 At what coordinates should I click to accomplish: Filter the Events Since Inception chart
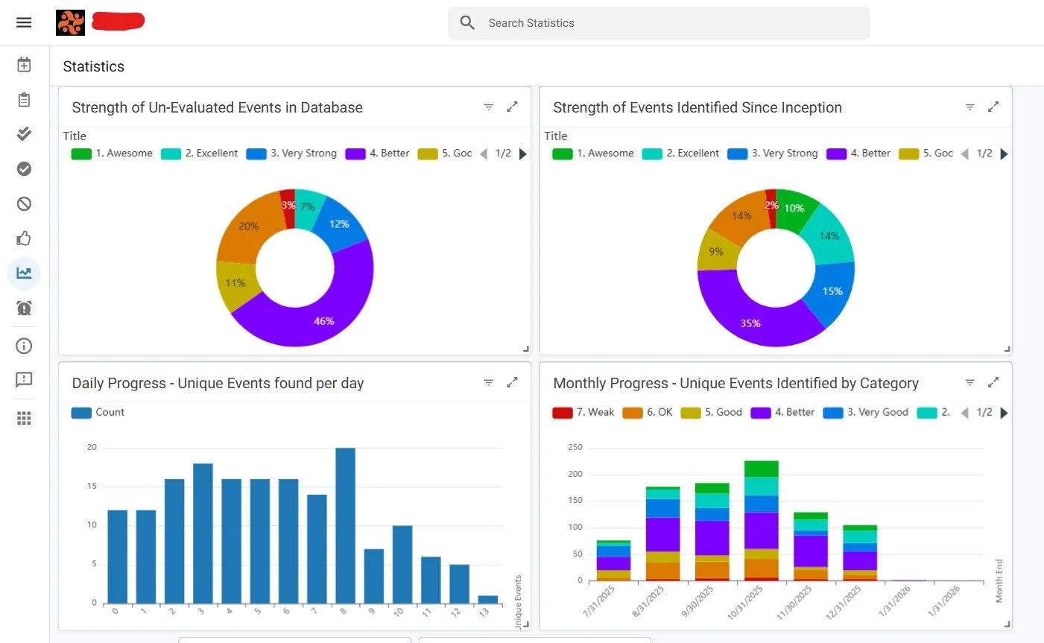point(969,107)
